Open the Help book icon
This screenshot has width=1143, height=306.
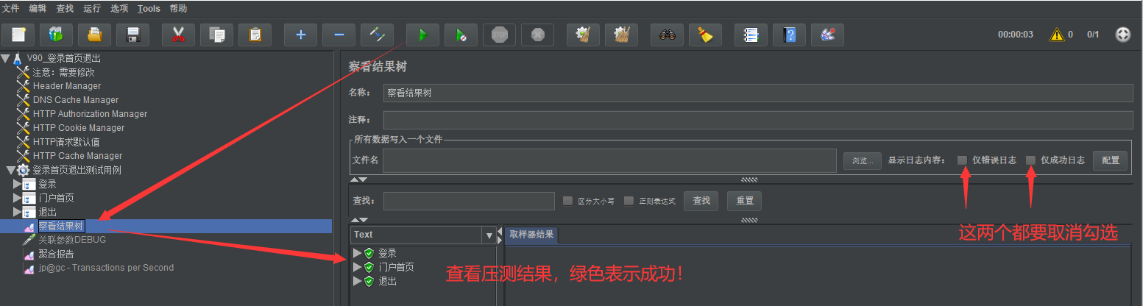(x=789, y=35)
